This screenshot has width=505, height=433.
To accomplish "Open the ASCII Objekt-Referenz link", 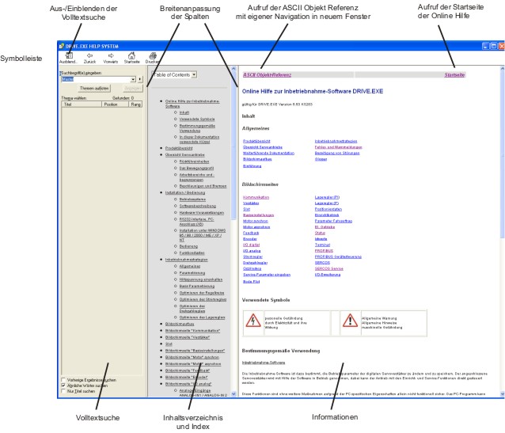I will pos(267,74).
